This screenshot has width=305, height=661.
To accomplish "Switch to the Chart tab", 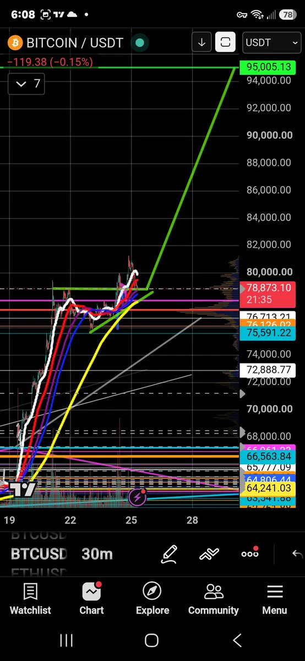I will 91,599.
